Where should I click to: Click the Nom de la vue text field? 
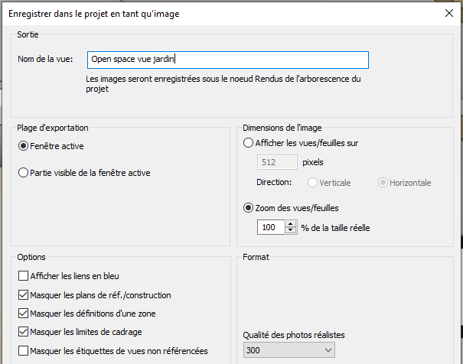tap(228, 60)
